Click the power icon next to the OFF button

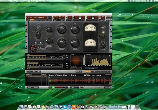click(x=111, y=20)
